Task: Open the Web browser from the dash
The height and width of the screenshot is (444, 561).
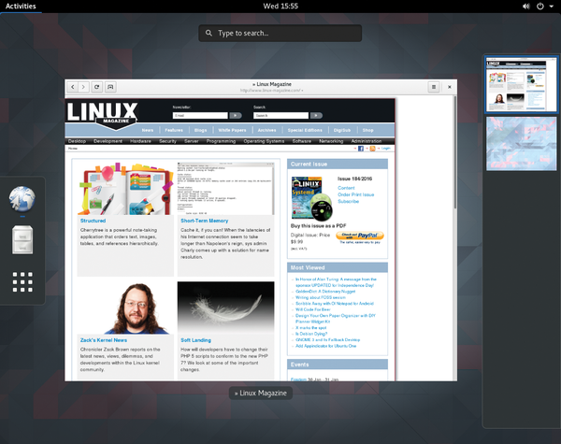Action: [x=22, y=199]
